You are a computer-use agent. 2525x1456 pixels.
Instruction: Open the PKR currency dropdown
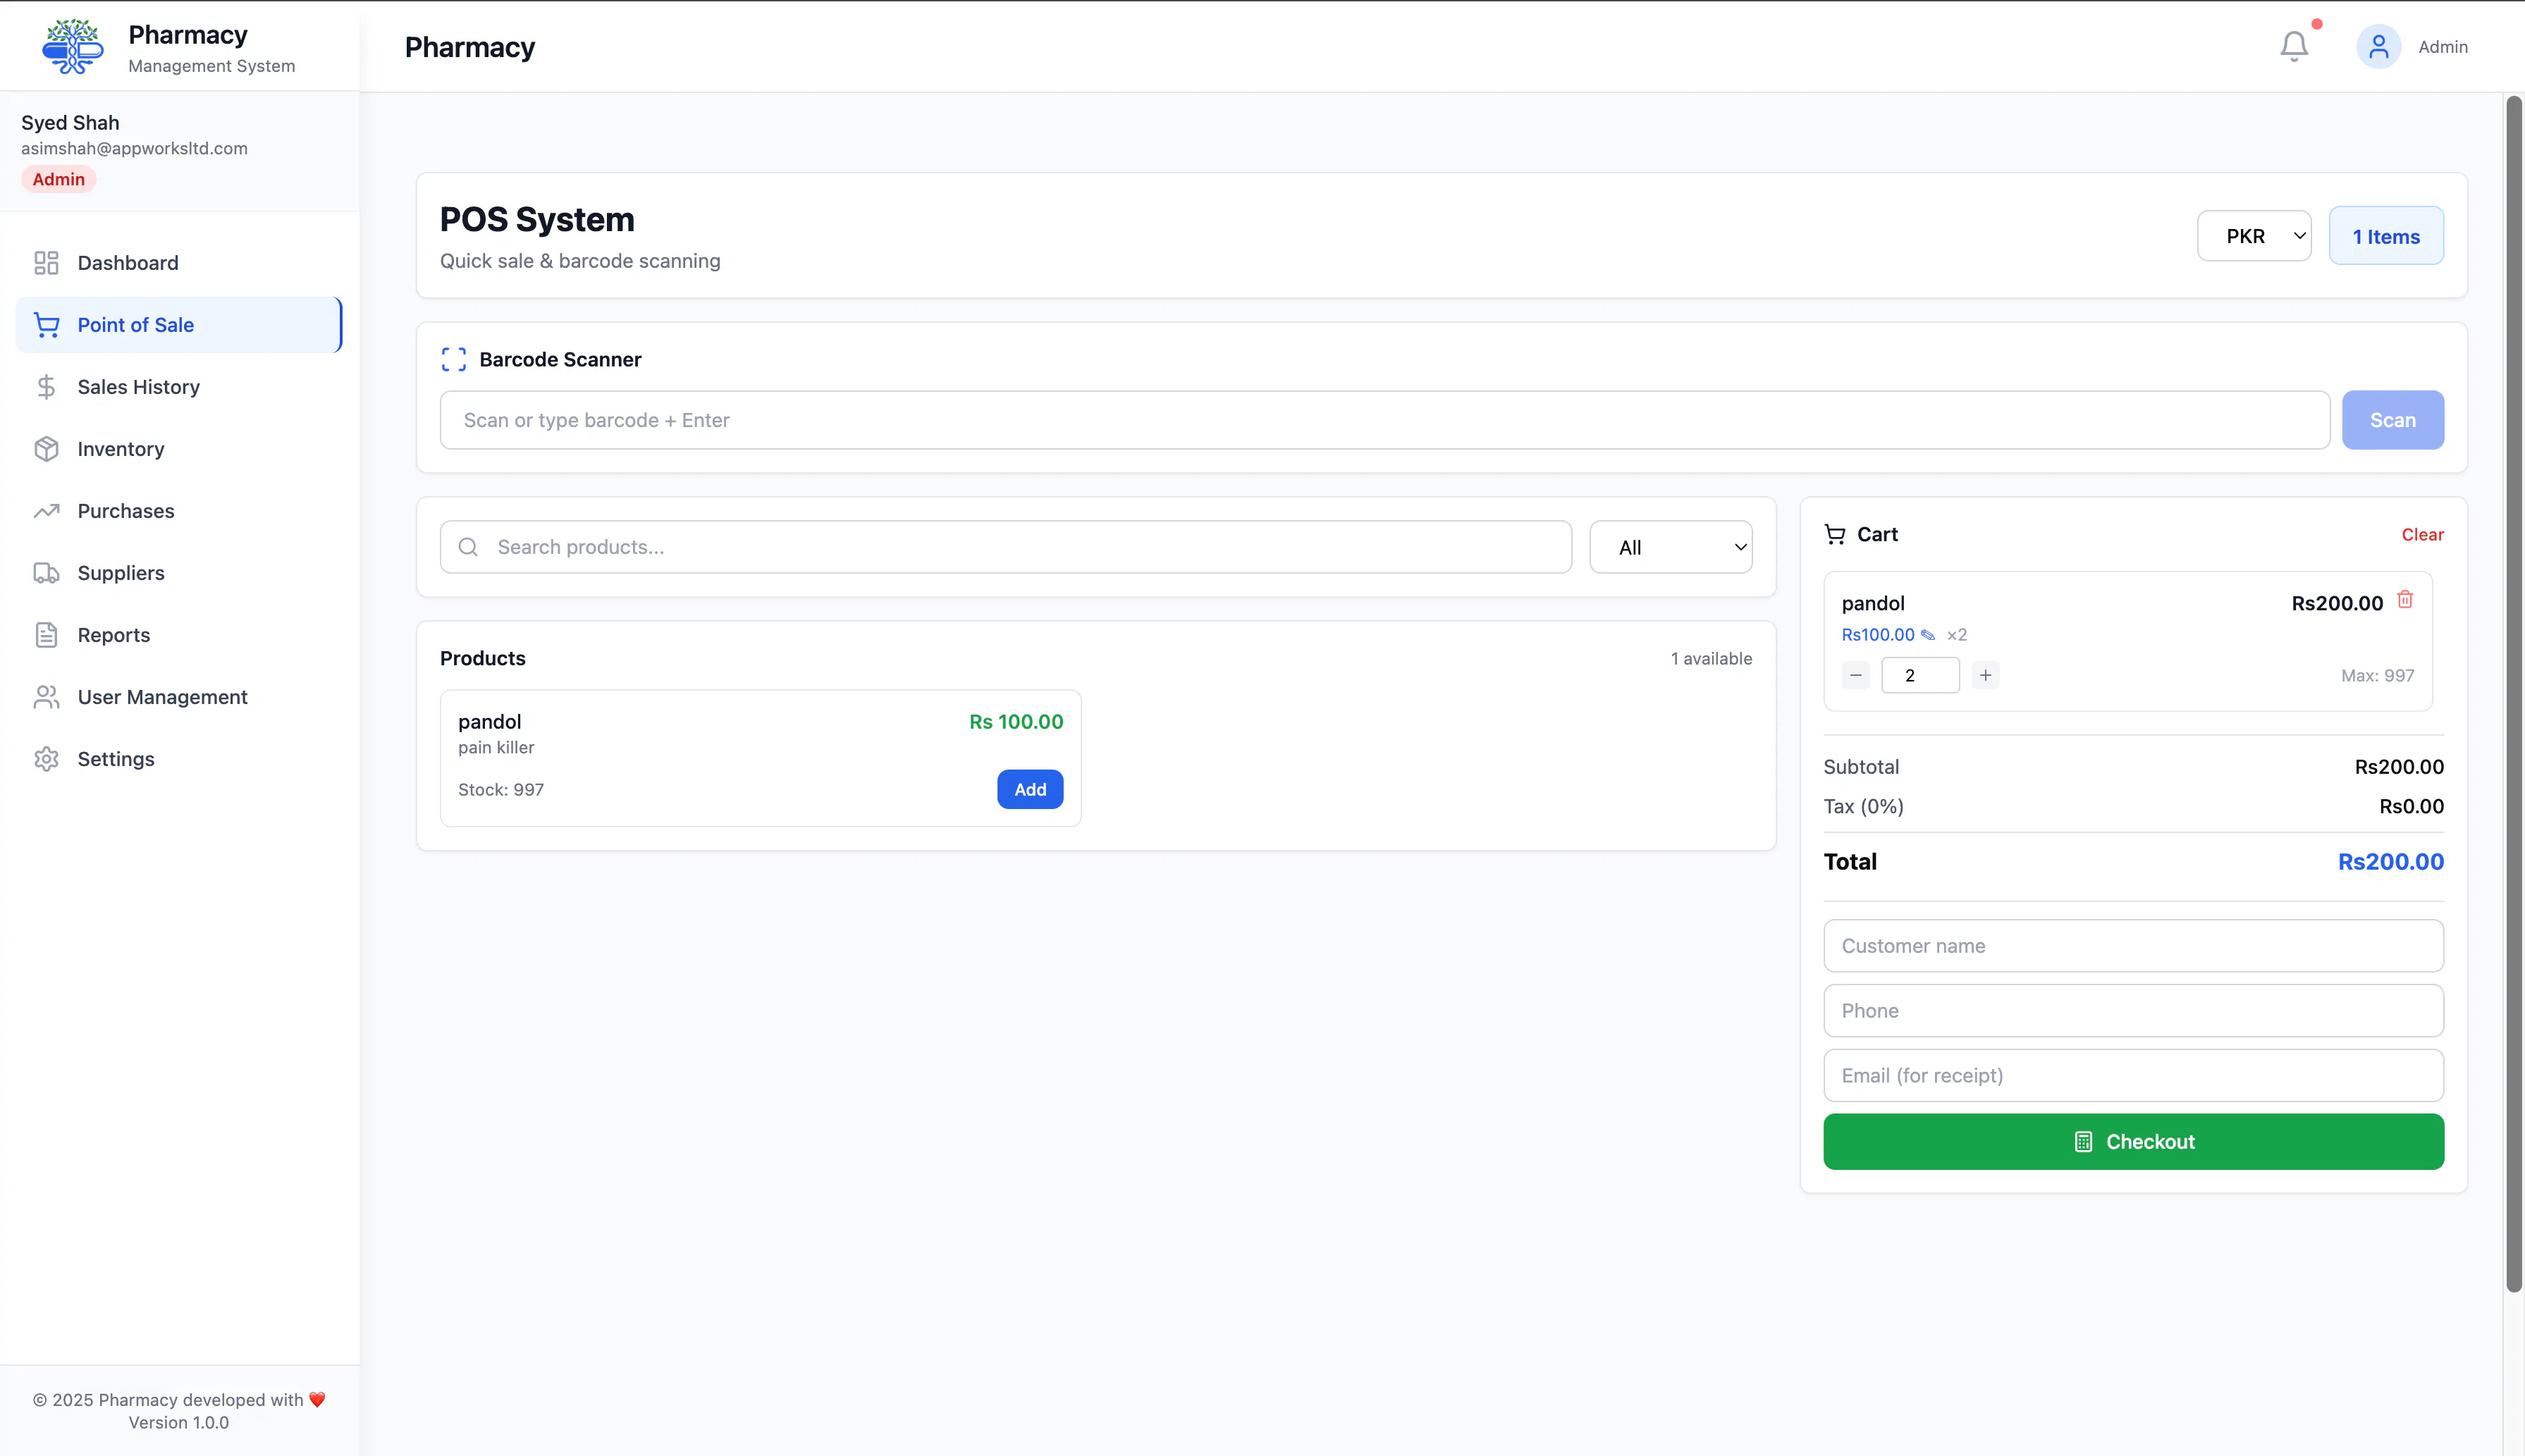coord(2254,236)
